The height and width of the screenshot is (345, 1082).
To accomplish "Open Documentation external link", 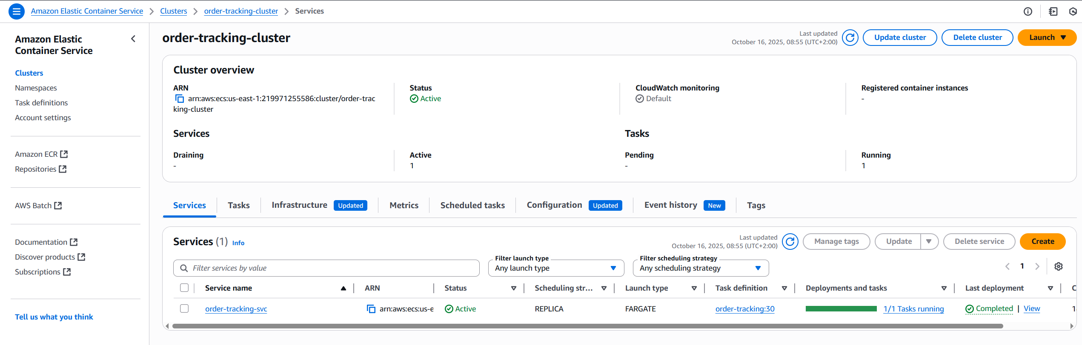I will click(x=46, y=242).
